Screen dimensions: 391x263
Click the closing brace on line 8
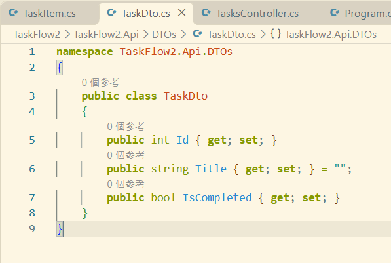pos(84,213)
